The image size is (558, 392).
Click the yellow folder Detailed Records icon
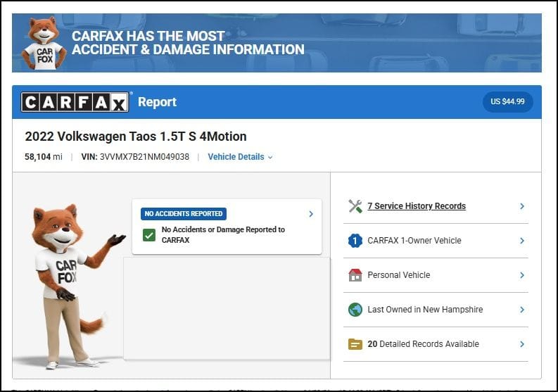355,344
